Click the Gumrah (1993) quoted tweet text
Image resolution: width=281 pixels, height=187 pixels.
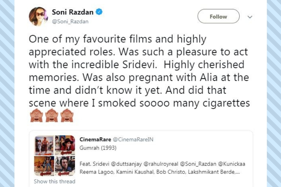(x=98, y=148)
